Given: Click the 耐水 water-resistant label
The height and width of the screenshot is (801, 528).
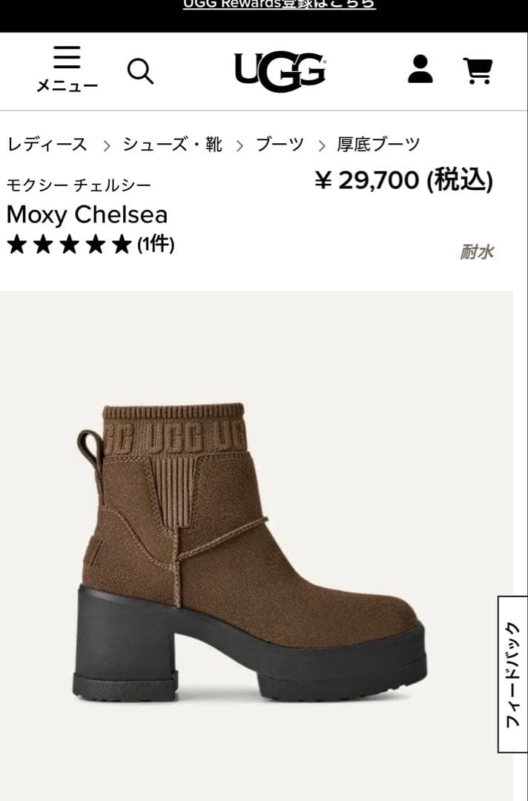Looking at the screenshot, I should (477, 252).
